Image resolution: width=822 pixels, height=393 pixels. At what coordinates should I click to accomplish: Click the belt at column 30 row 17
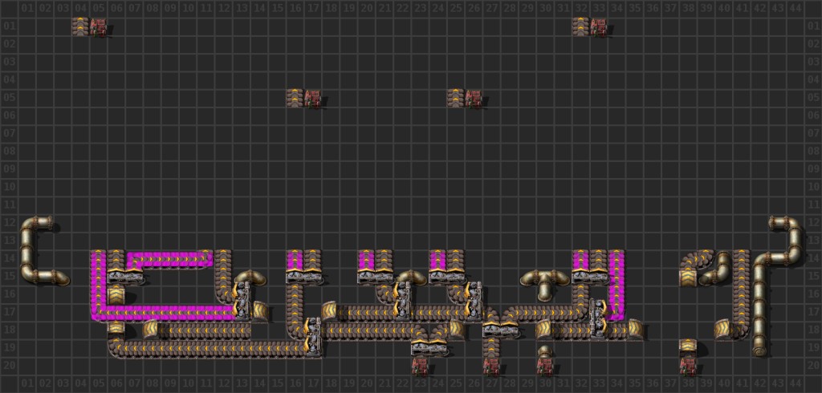545,312
